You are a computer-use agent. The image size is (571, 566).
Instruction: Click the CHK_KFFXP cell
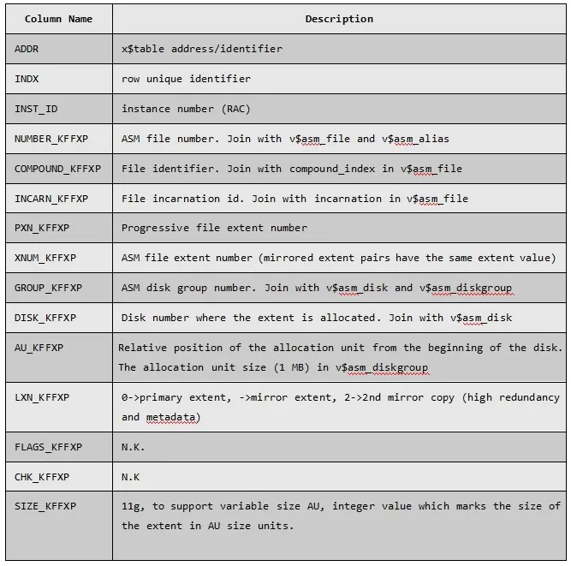tap(42, 476)
